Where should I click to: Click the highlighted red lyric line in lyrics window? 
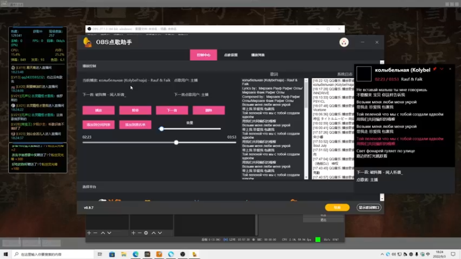(x=400, y=141)
